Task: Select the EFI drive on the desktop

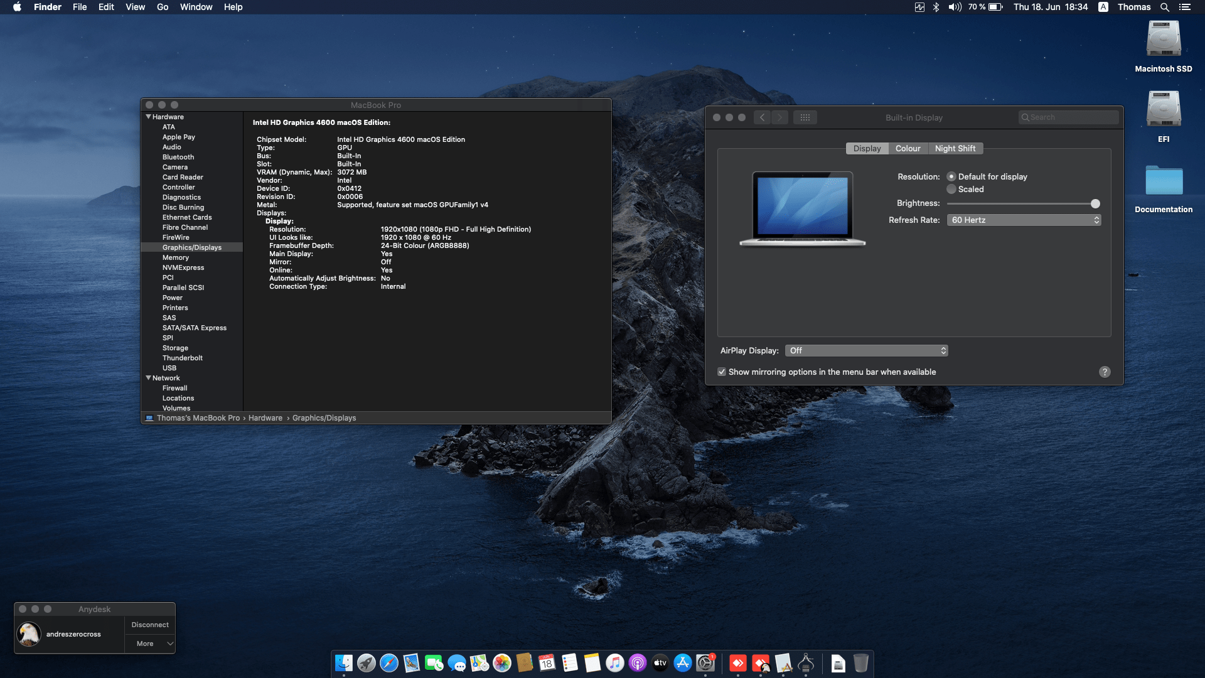Action: [1164, 117]
